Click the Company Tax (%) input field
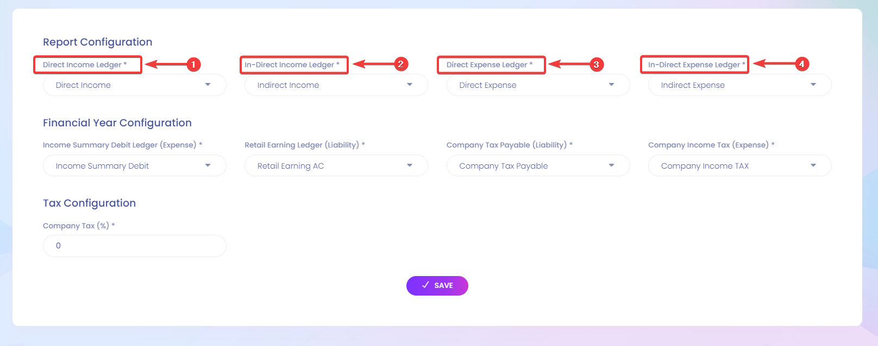This screenshot has width=878, height=346. pos(135,246)
